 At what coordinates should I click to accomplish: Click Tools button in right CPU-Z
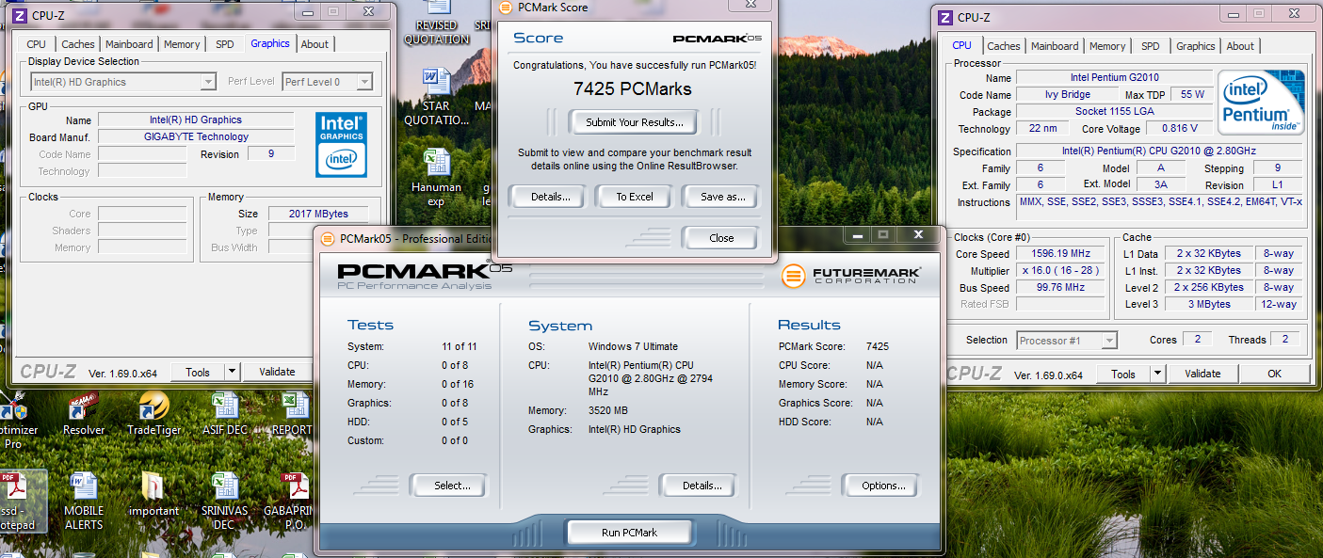pyautogui.click(x=1123, y=374)
